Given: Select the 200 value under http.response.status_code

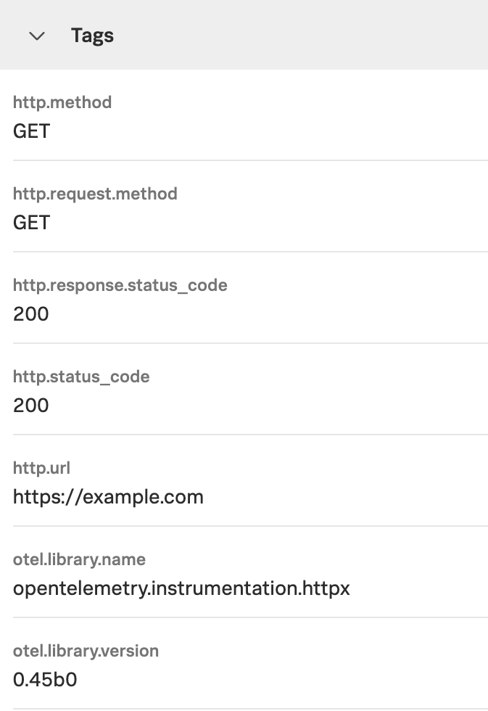Looking at the screenshot, I should click(x=31, y=314).
